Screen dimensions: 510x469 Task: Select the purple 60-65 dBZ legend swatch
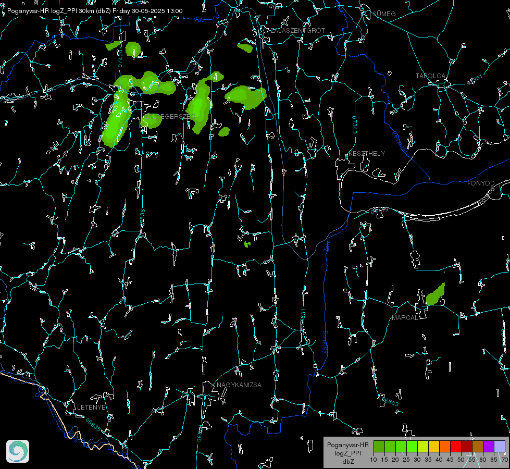tap(489, 446)
